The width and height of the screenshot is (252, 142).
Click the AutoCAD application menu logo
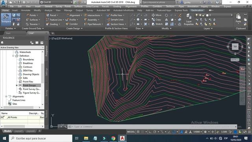click(x=4, y=4)
